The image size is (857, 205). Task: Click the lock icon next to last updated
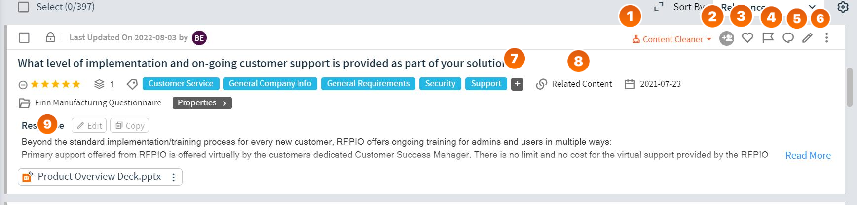point(50,37)
